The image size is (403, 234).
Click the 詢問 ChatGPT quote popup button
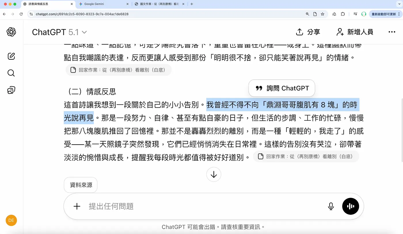[282, 88]
